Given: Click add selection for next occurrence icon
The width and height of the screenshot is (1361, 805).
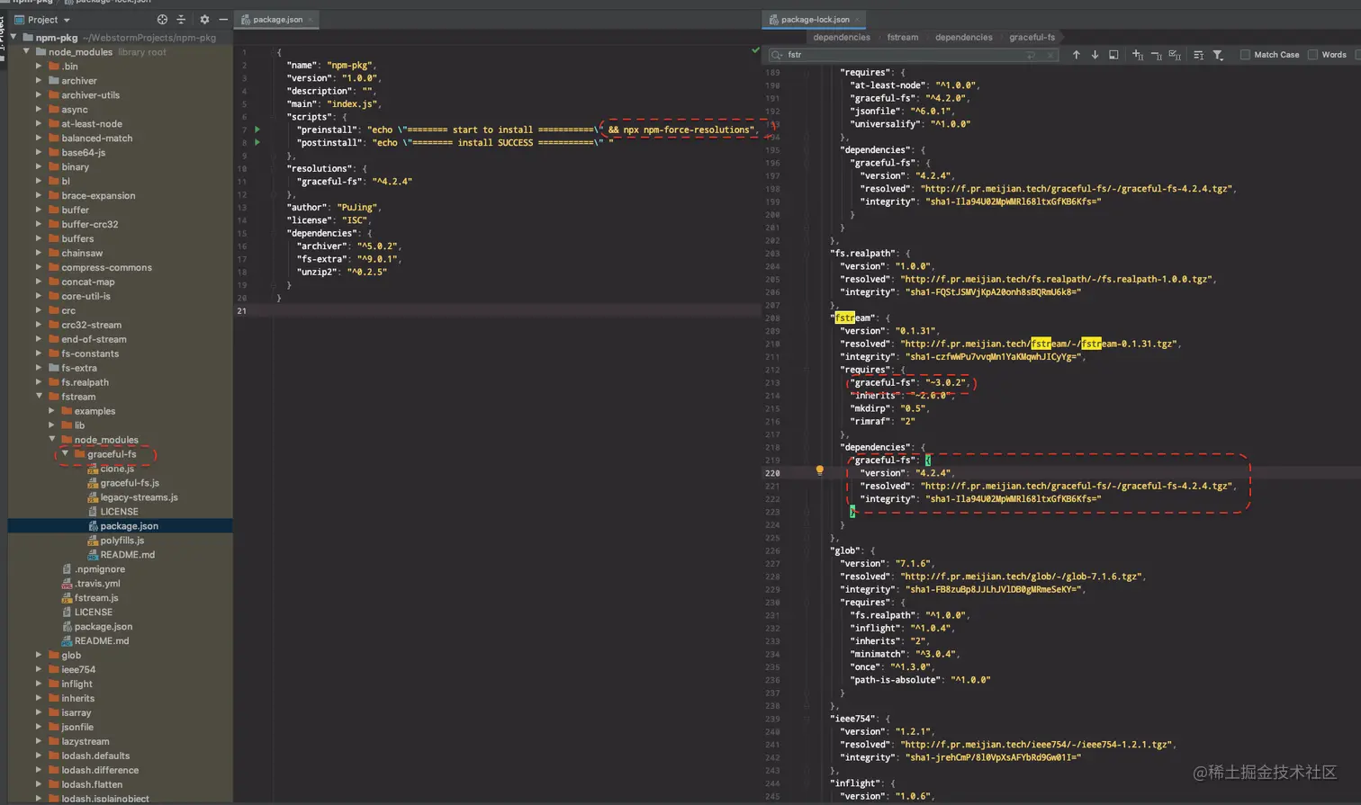Looking at the screenshot, I should (x=1137, y=55).
